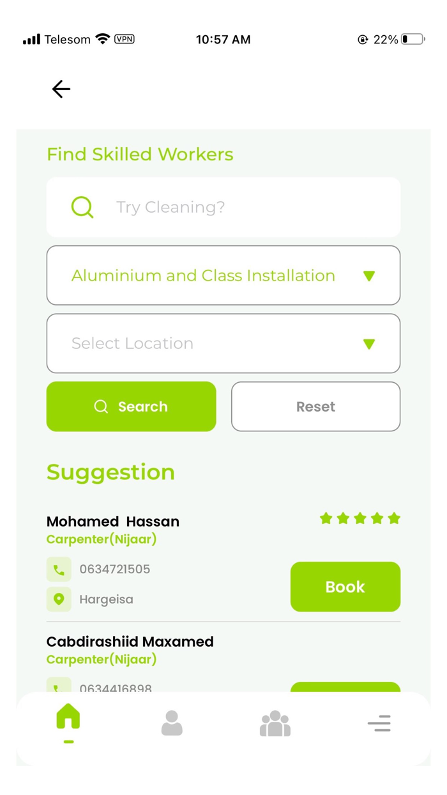Tap the phone icon beside 0634416898
This screenshot has width=447, height=795.
[58, 687]
